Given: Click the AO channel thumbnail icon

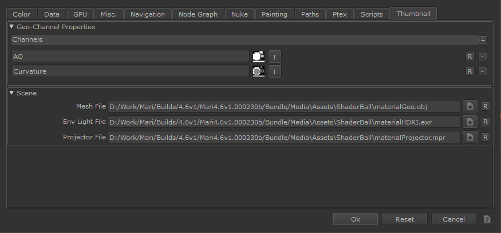Looking at the screenshot, I should click(x=258, y=57).
